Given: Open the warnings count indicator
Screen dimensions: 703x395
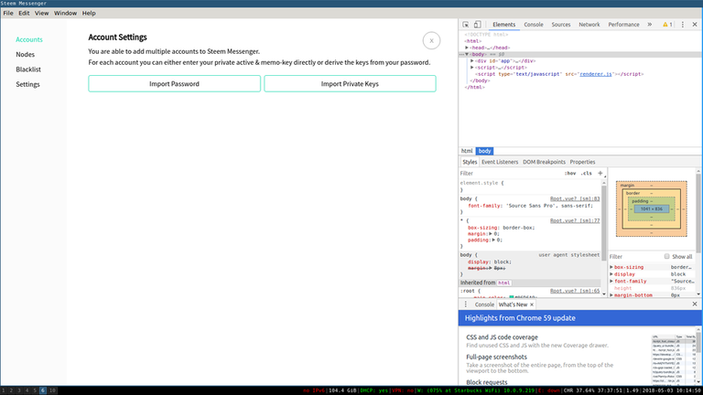Looking at the screenshot, I should click(667, 25).
